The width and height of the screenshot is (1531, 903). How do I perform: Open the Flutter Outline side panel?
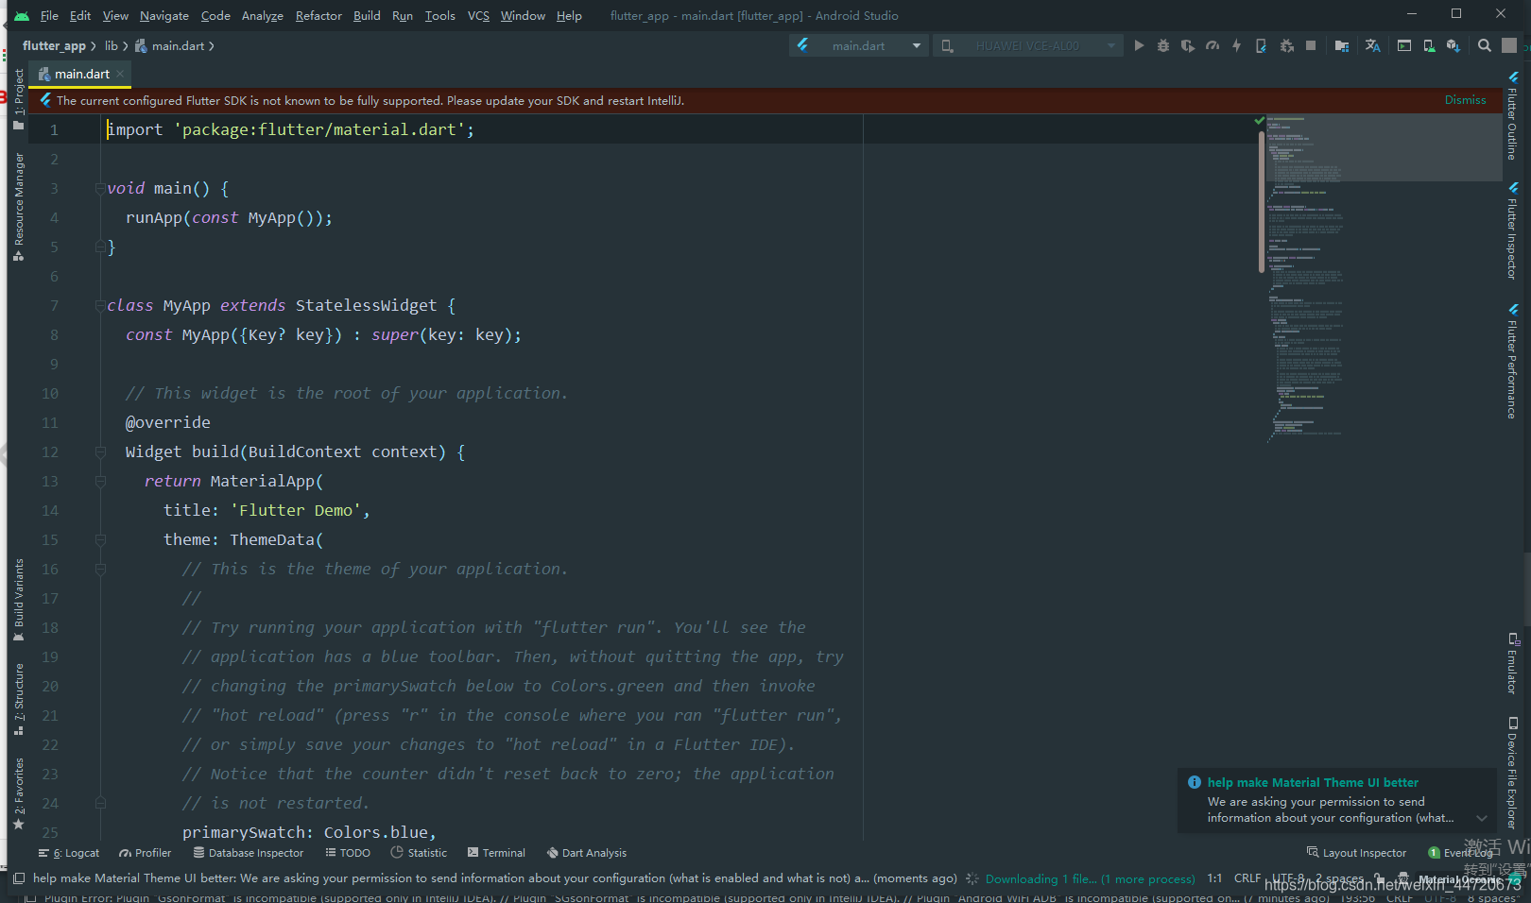(x=1512, y=115)
